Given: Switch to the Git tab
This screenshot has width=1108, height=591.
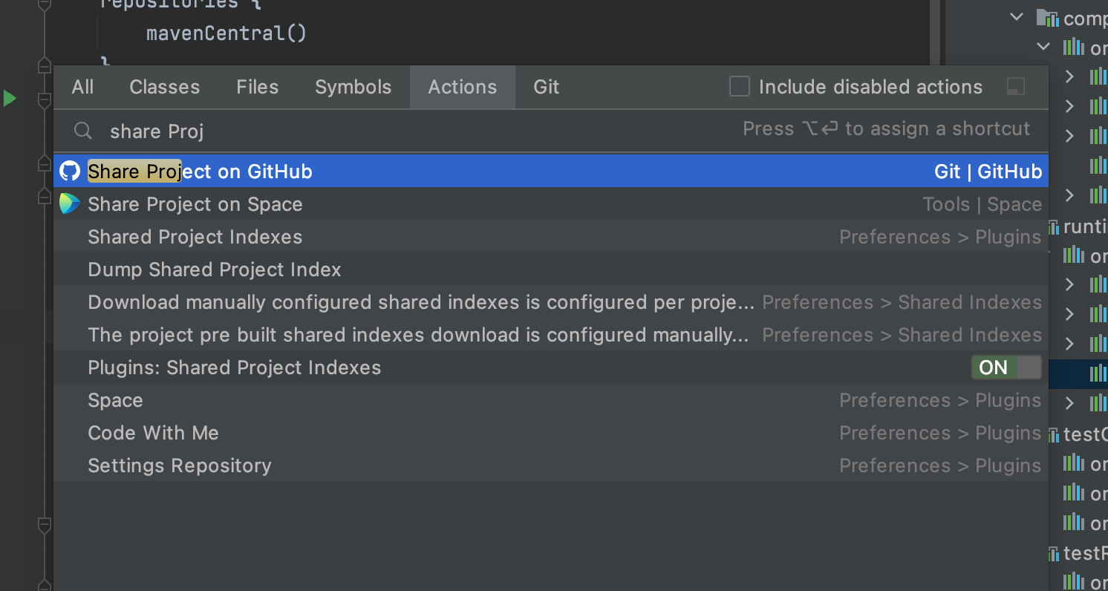Looking at the screenshot, I should click(x=546, y=87).
